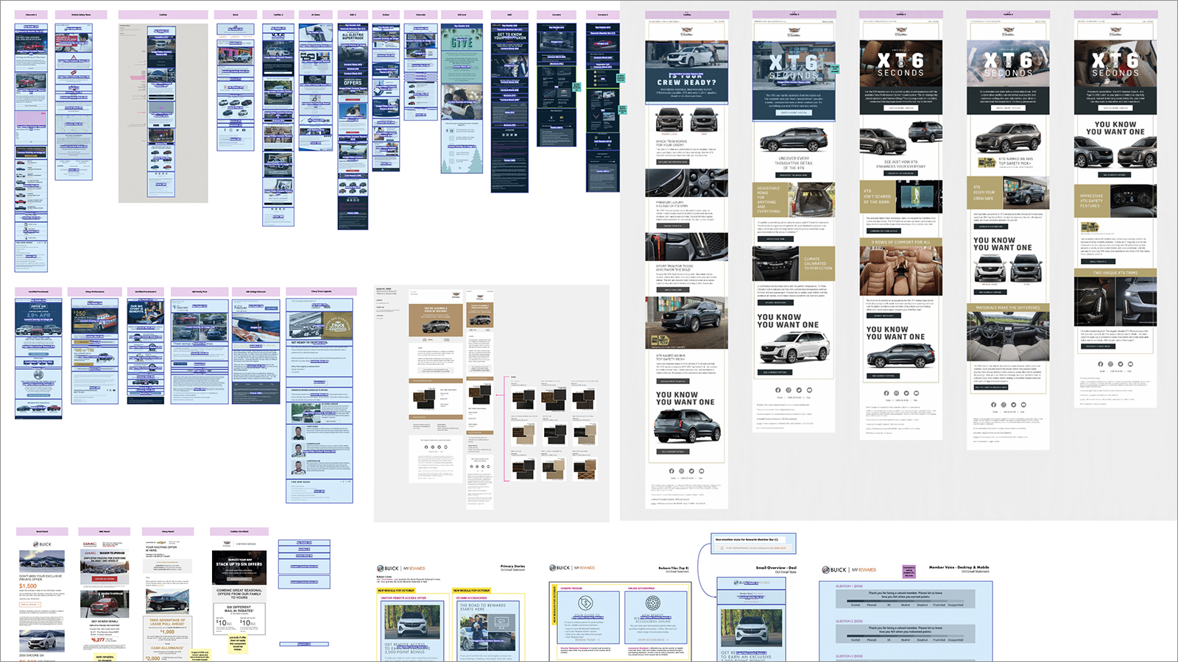
Task: Click the GMC logo in the GMC Retail email
Action: pos(90,544)
